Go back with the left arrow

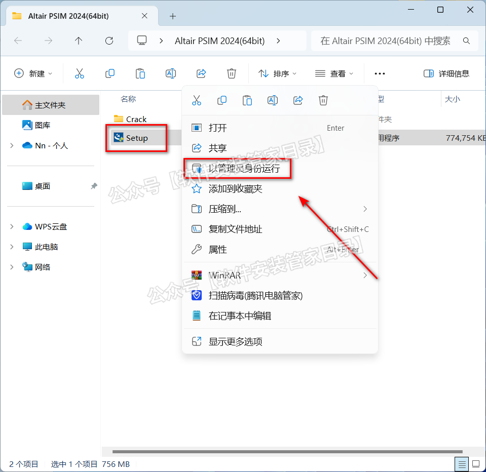(x=18, y=41)
